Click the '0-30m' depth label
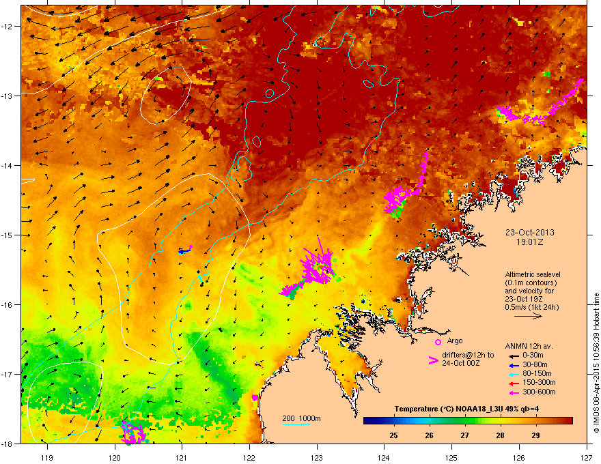Screen dimensions: 601x464 (533, 356)
